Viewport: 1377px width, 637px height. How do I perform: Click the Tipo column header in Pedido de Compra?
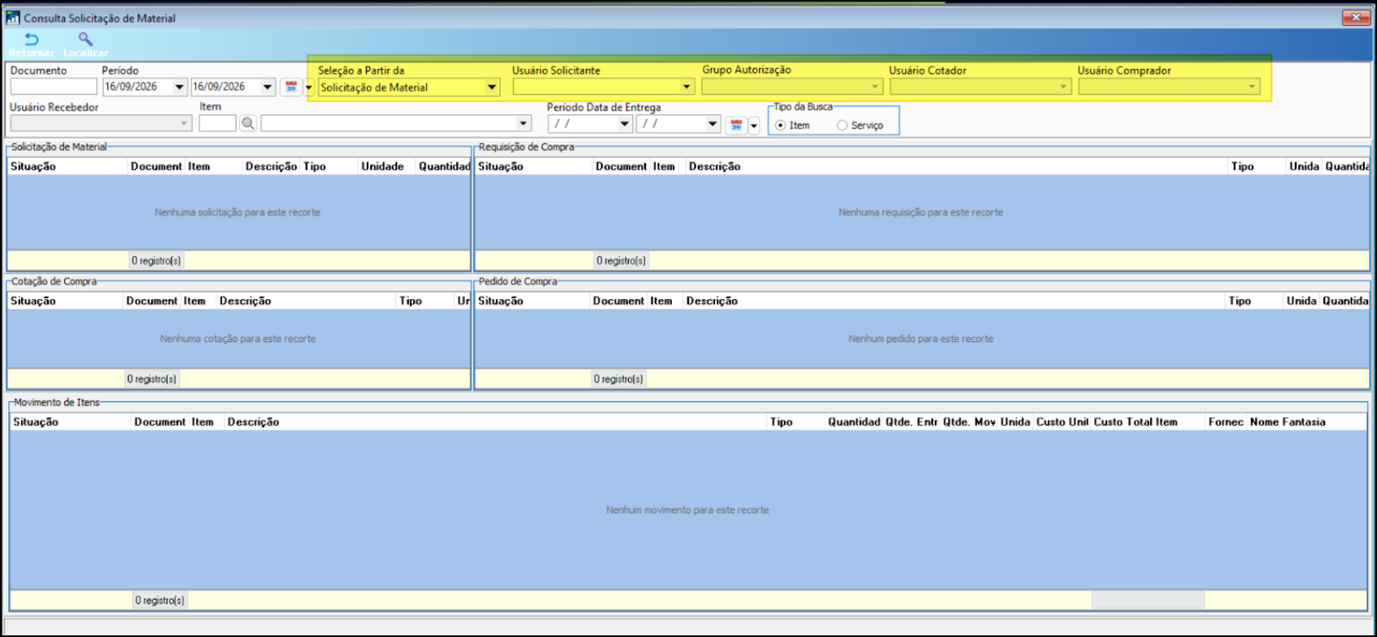click(1254, 301)
